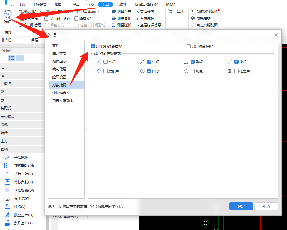
Task: Select 绘图设置 in options dialog sidebar
Action: 66,77
